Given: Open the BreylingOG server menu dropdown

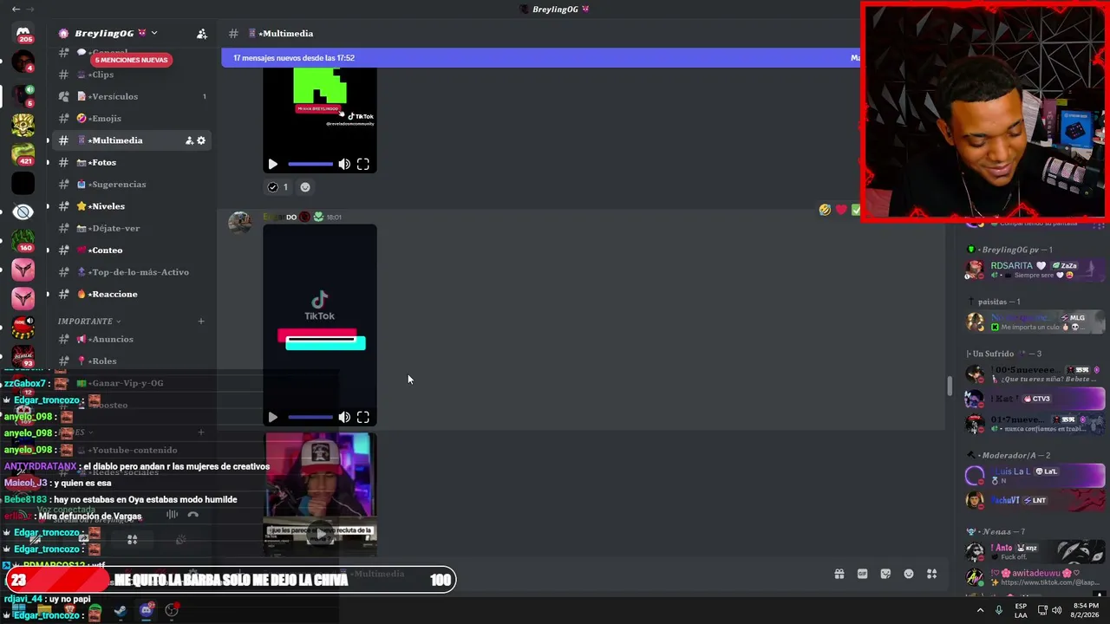Looking at the screenshot, I should pos(153,33).
